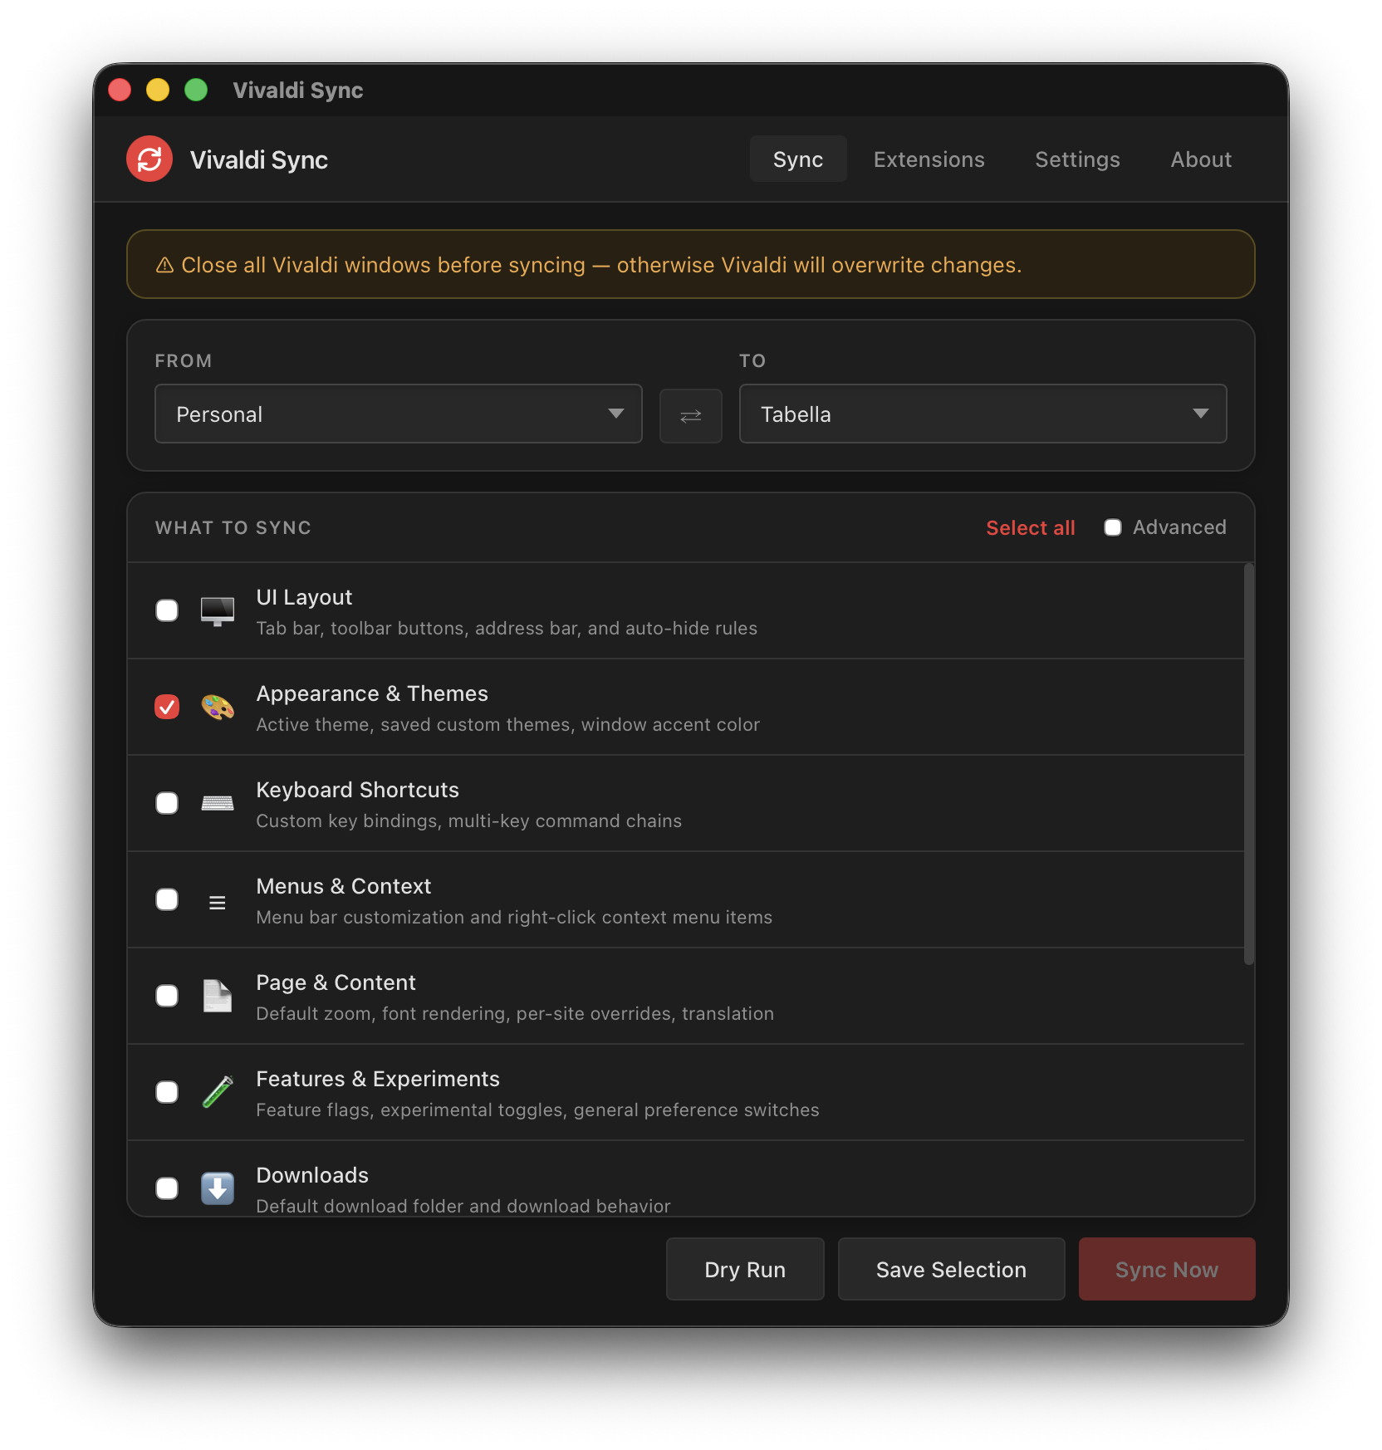Image resolution: width=1382 pixels, height=1450 pixels.
Task: Enable Page & Content checkbox
Action: (x=167, y=996)
